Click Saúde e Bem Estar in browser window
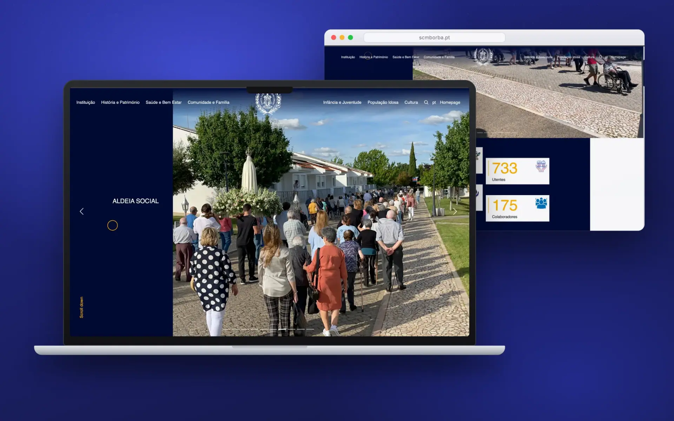 click(406, 57)
